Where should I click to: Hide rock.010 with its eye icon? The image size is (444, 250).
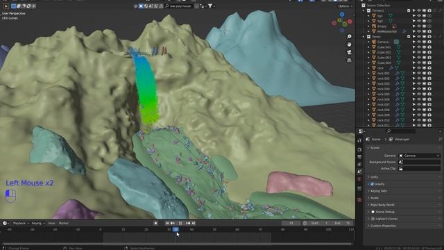[x=419, y=120]
